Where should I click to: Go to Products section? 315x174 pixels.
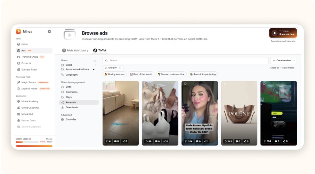point(34,63)
